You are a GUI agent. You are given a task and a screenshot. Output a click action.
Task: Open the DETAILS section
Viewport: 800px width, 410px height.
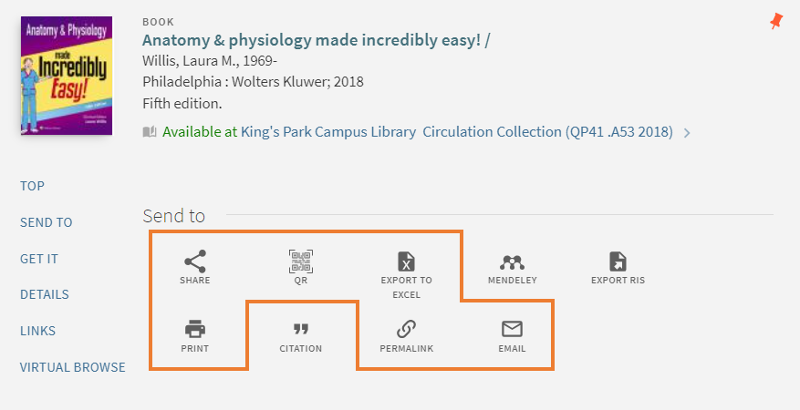pyautogui.click(x=45, y=294)
